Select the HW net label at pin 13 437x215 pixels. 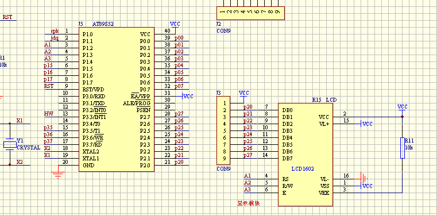(x=48, y=113)
